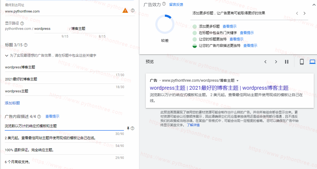317x169 pixels.
Task: Edit headline 'wordpress主题'
Action: coord(65,91)
